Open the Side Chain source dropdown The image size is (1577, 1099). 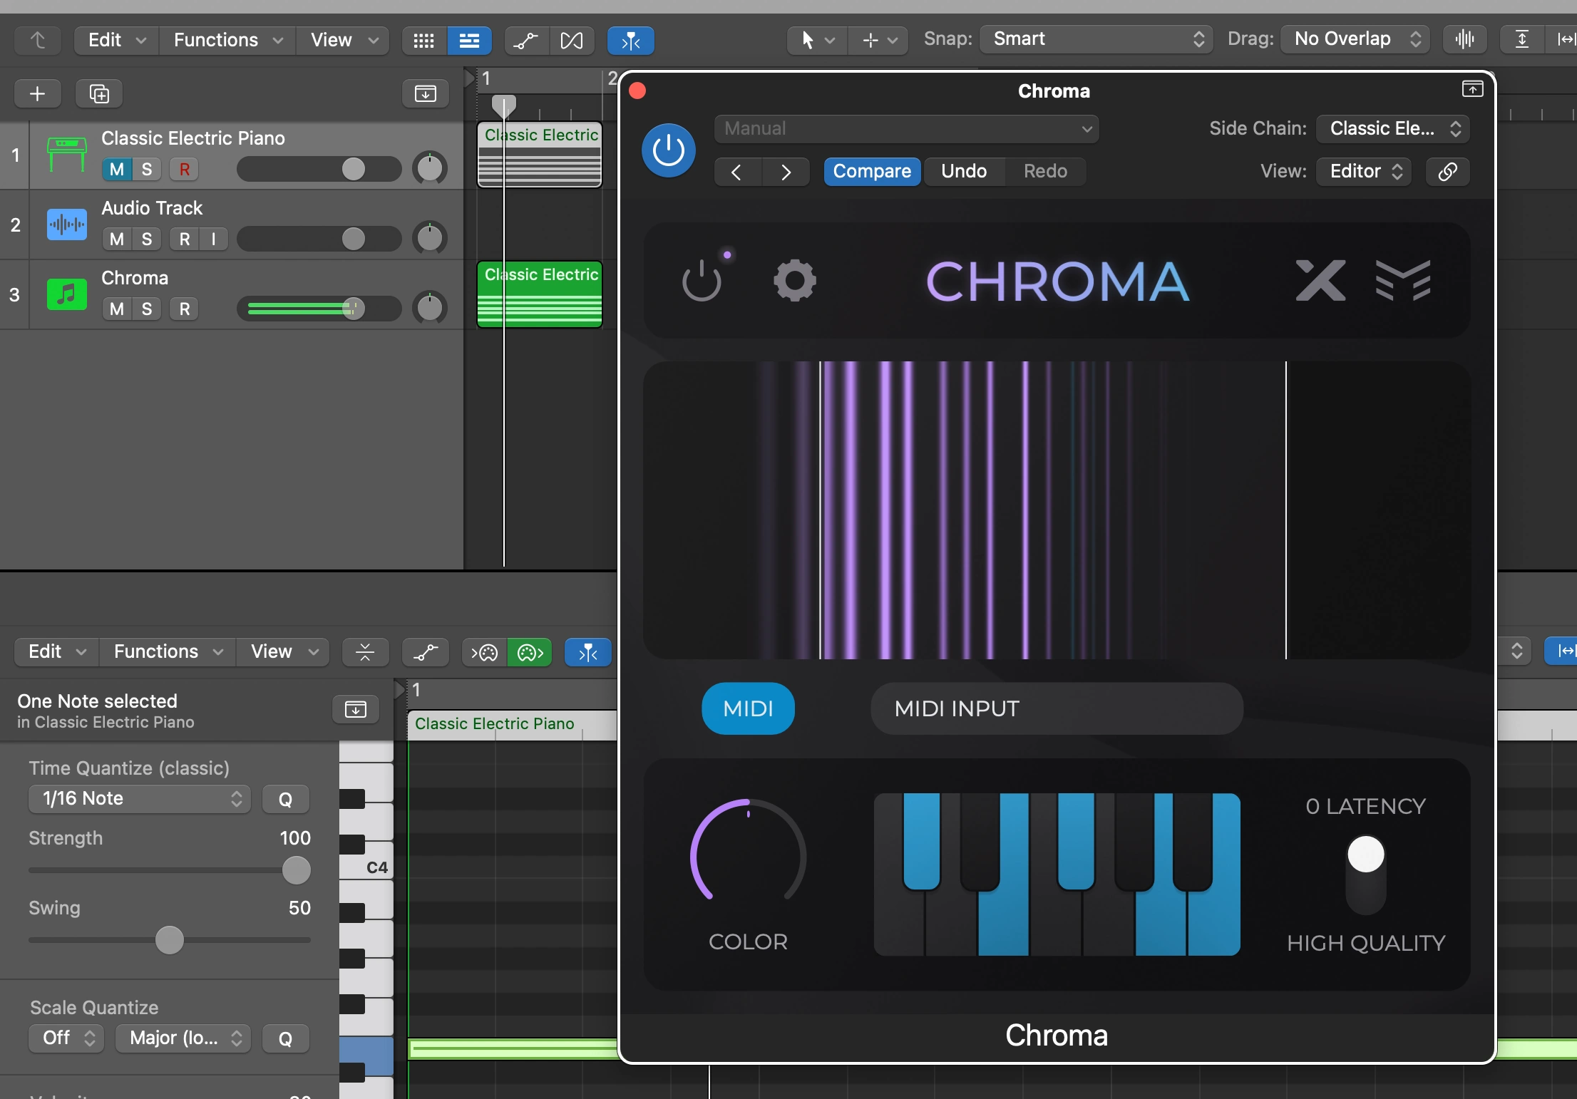[x=1393, y=129]
